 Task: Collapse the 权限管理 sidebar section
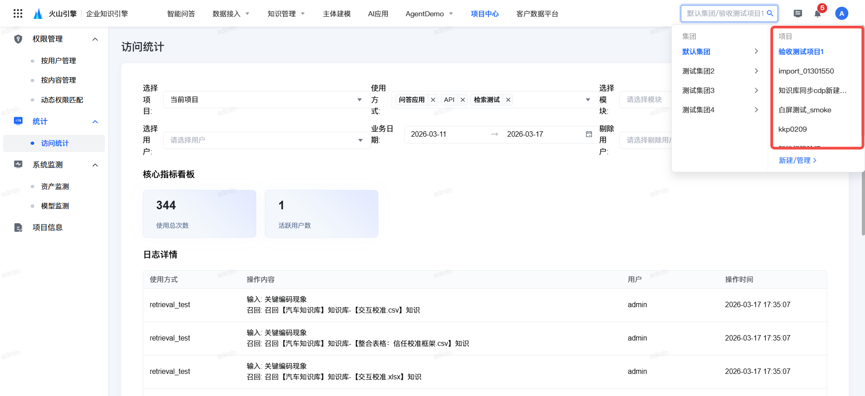[x=95, y=39]
